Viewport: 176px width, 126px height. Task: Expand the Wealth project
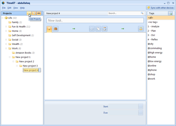click(6, 44)
